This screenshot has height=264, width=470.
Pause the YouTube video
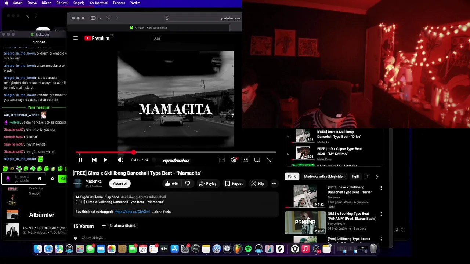click(x=80, y=160)
